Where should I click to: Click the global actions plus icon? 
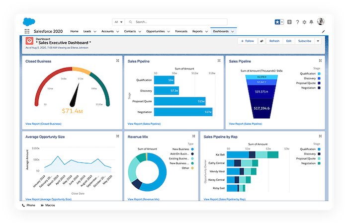pos(290,22)
